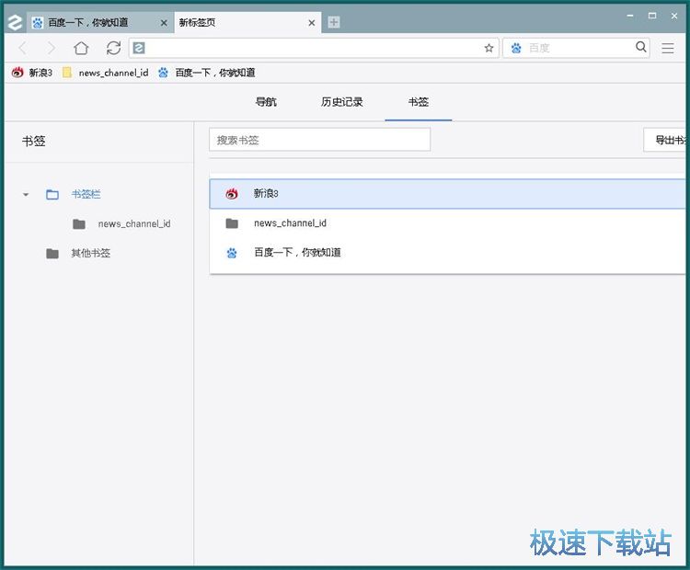Screen dimensions: 690x570
Task: Type in the 搜索书签 search field
Action: (x=319, y=140)
